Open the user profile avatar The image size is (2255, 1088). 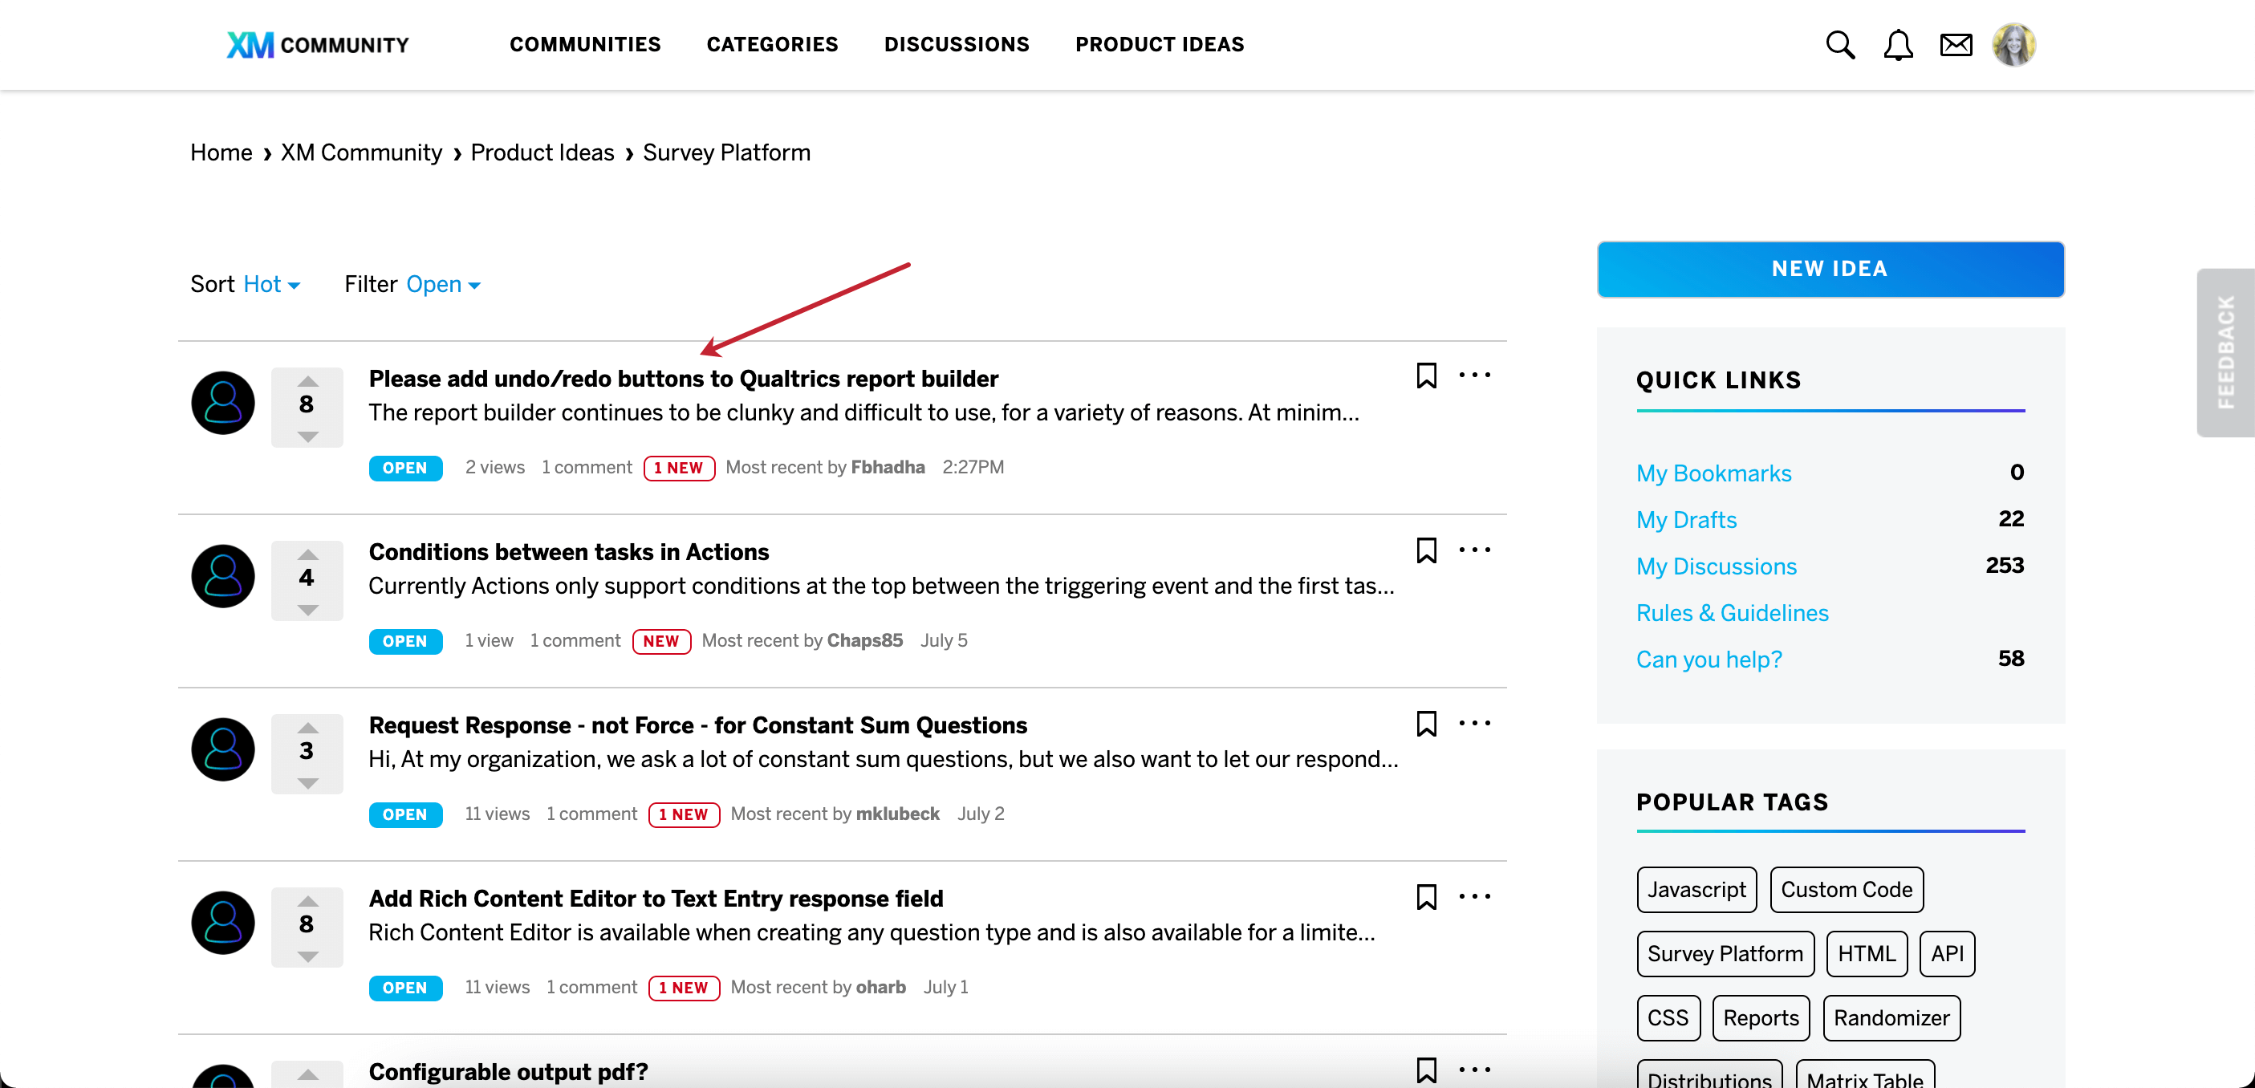click(2013, 45)
